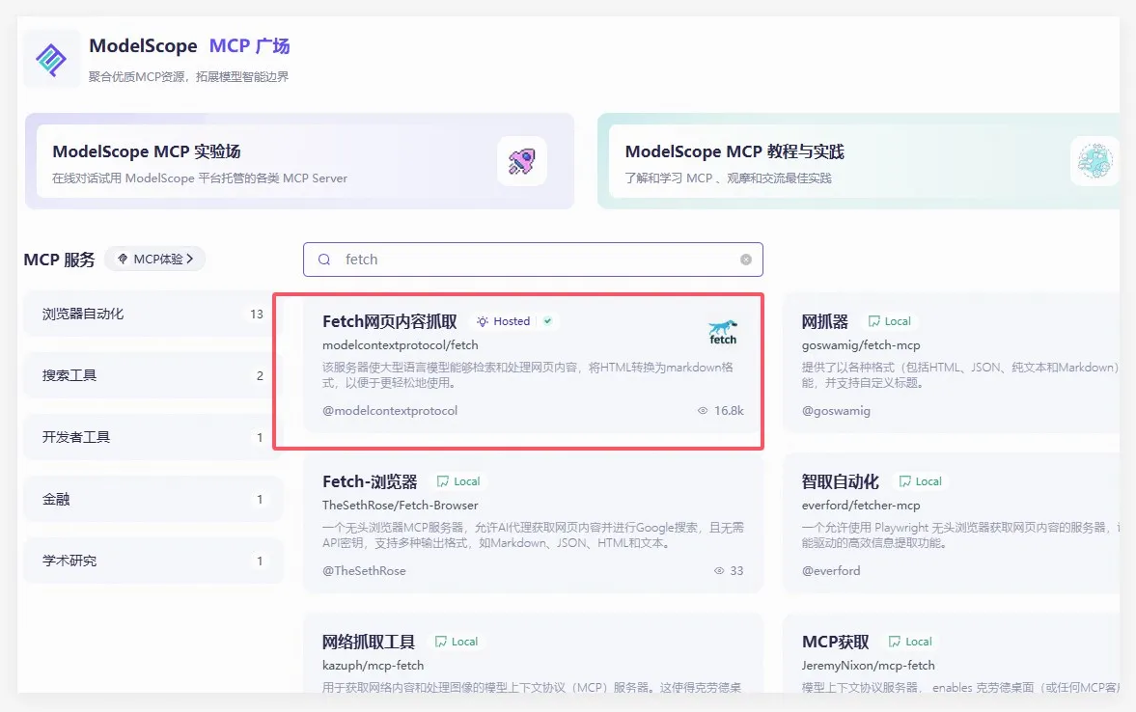Click the @TheSethRose author link
This screenshot has height=712, width=1136.
tap(364, 570)
